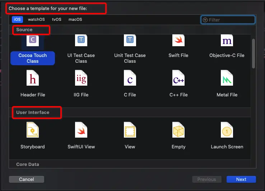
Task: Select the Storyboard template icon
Action: tap(33, 130)
